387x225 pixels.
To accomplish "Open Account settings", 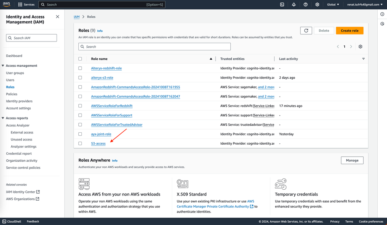I will [19, 108].
